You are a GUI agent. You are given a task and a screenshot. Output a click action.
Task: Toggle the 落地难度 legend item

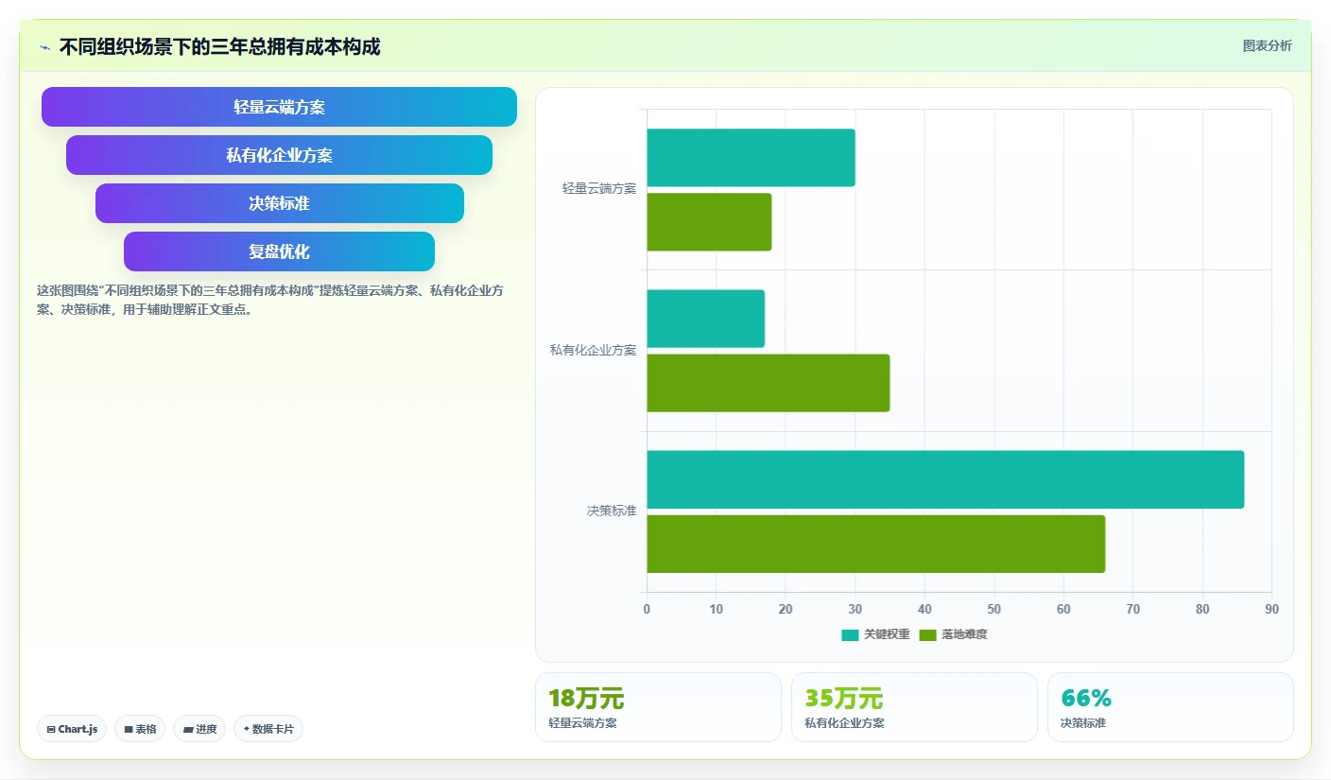tap(953, 634)
